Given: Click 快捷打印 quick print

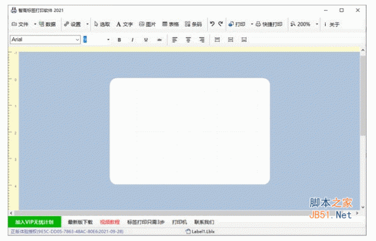Looking at the screenshot, I should tap(269, 24).
